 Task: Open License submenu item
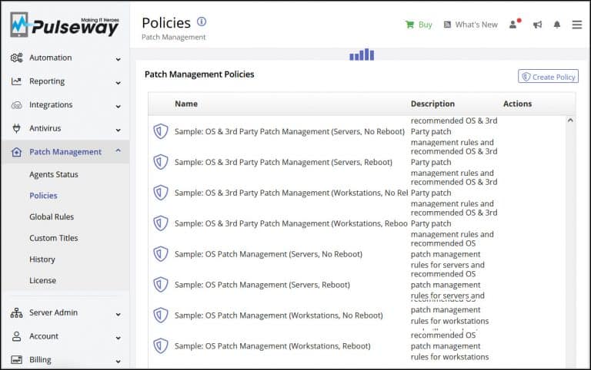pyautogui.click(x=42, y=280)
